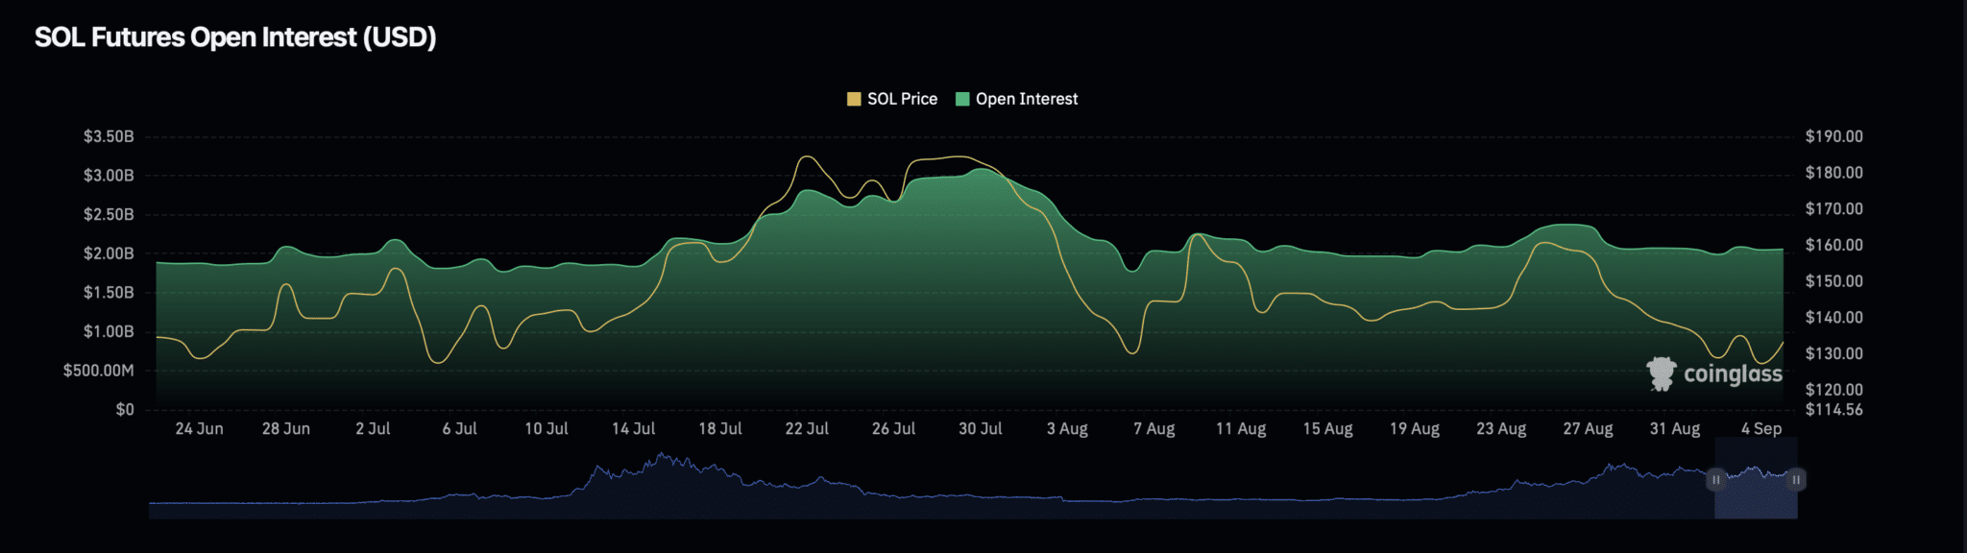Click the $2.50B left axis label

click(109, 214)
